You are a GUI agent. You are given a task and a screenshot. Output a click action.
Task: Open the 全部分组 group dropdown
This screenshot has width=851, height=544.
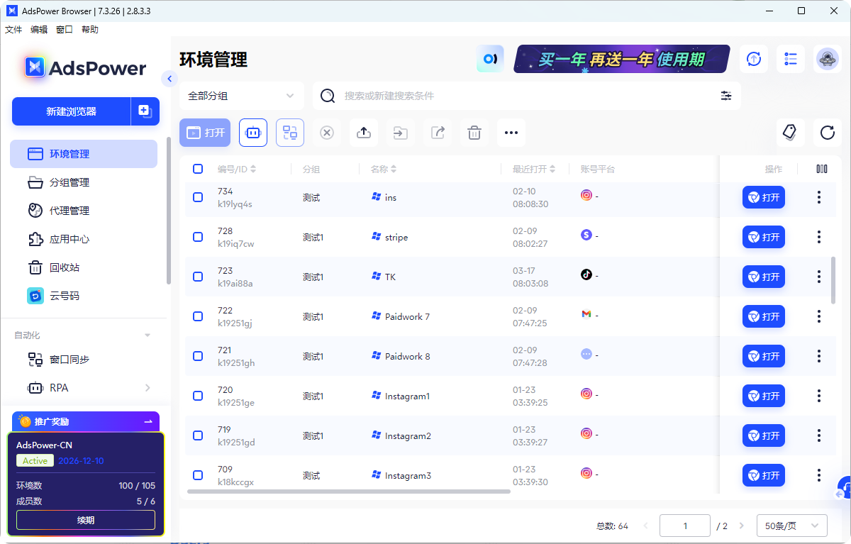(x=241, y=95)
